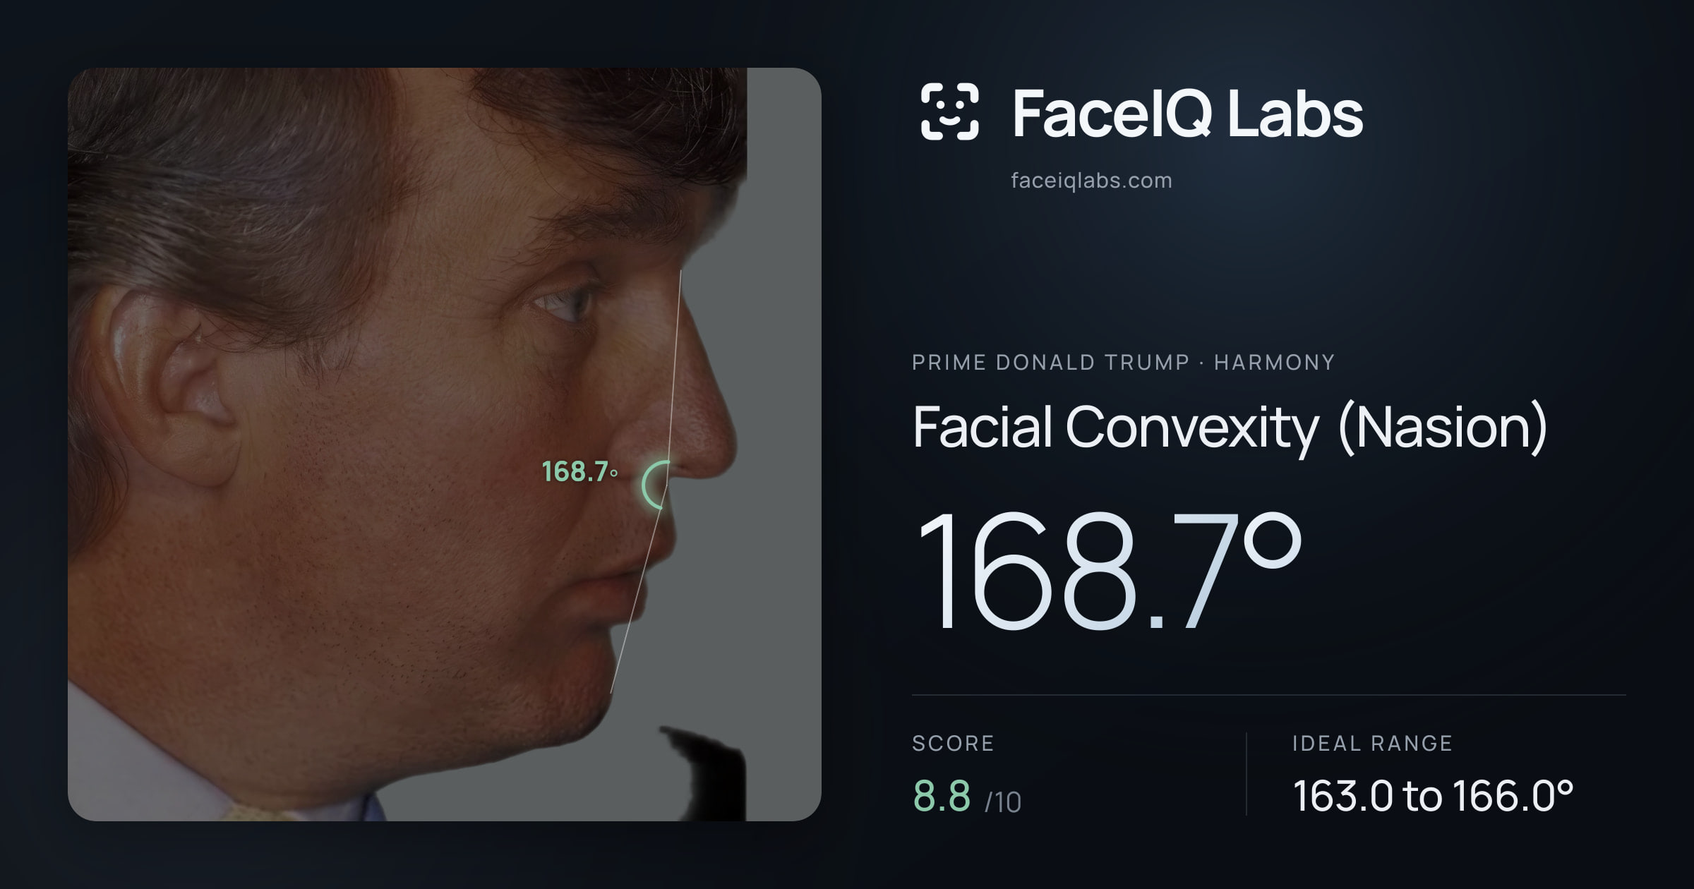
Task: Open the faceiqlabs.com link
Action: tap(1091, 181)
